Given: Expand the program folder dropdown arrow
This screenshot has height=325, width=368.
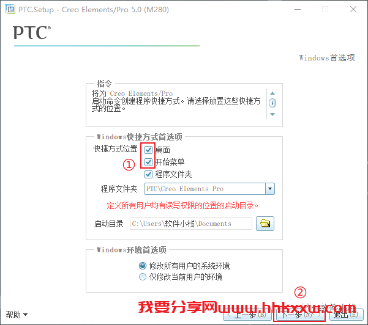Looking at the screenshot, I should pyautogui.click(x=270, y=189).
